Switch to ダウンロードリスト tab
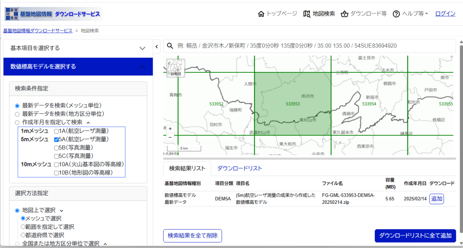 239,168
